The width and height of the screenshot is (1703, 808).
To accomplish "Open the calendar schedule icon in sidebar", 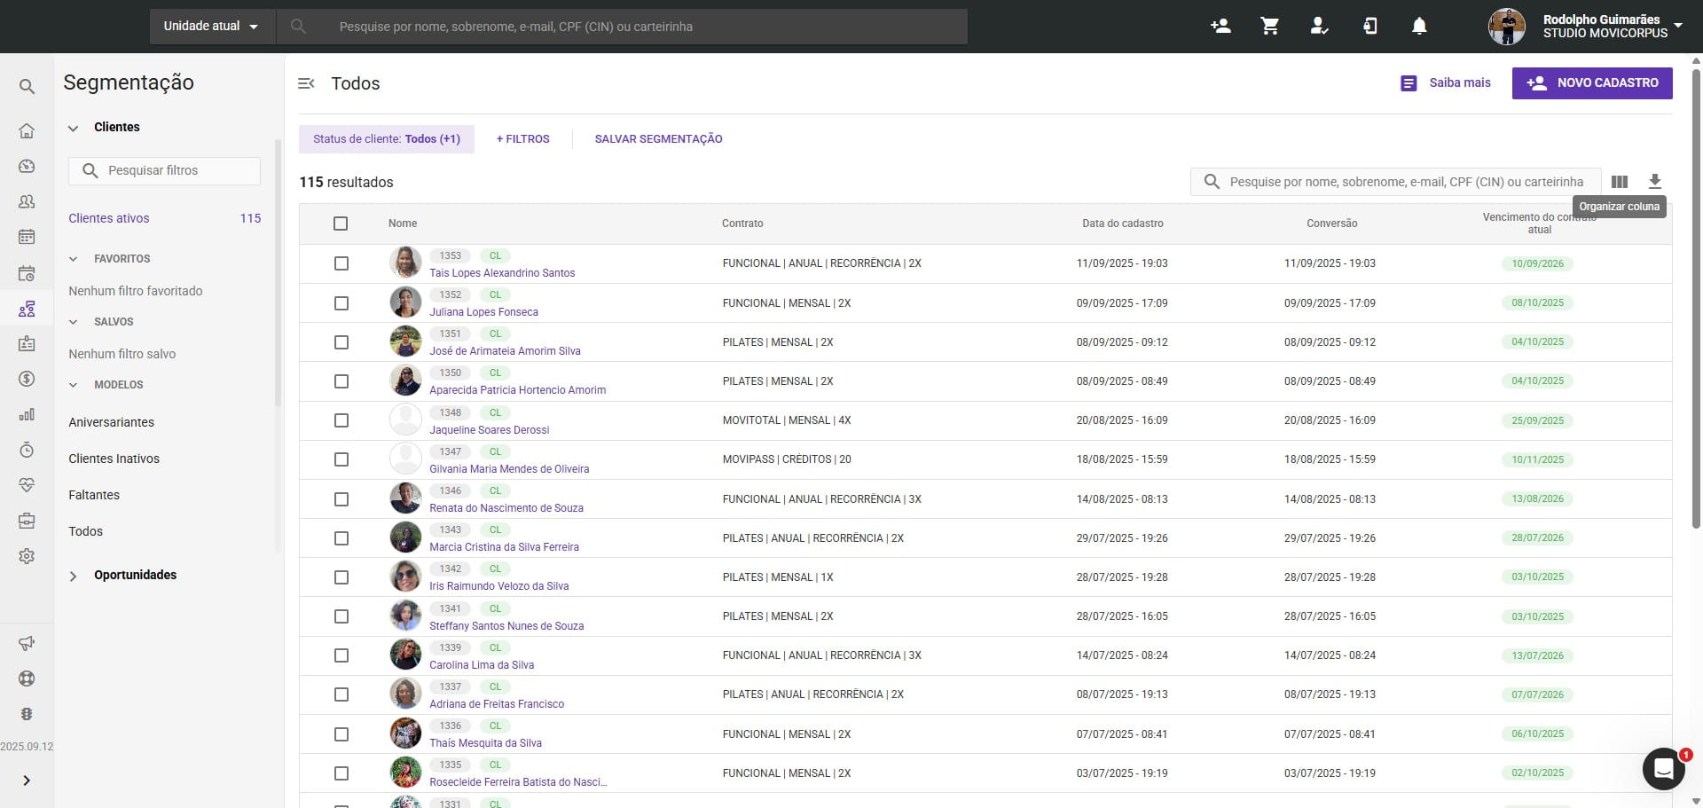I will [x=27, y=237].
